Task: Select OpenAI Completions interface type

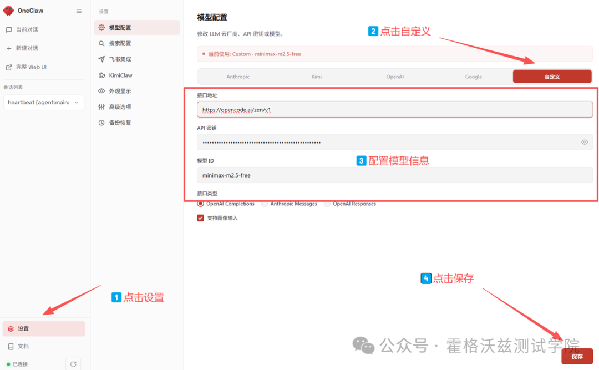Action: 226,204
